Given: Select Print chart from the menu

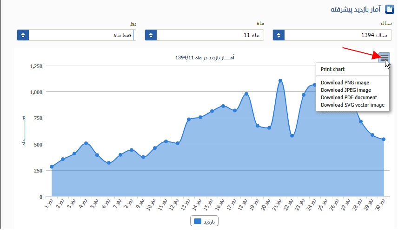Looking at the screenshot, I should [332, 69].
